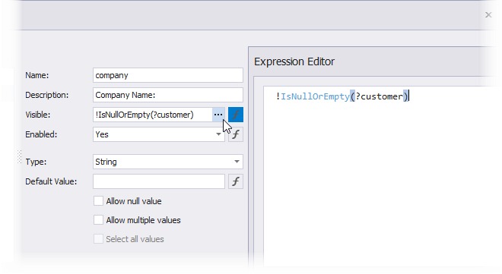
Task: Open the expression button for Default Value
Action: 236,181
